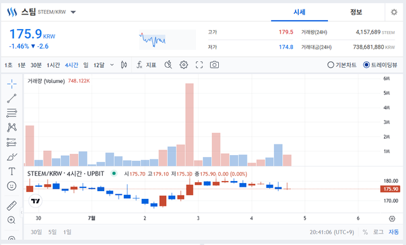This screenshot has width=406, height=245.
Task: Open page settings gear at top right
Action: pyautogui.click(x=394, y=12)
